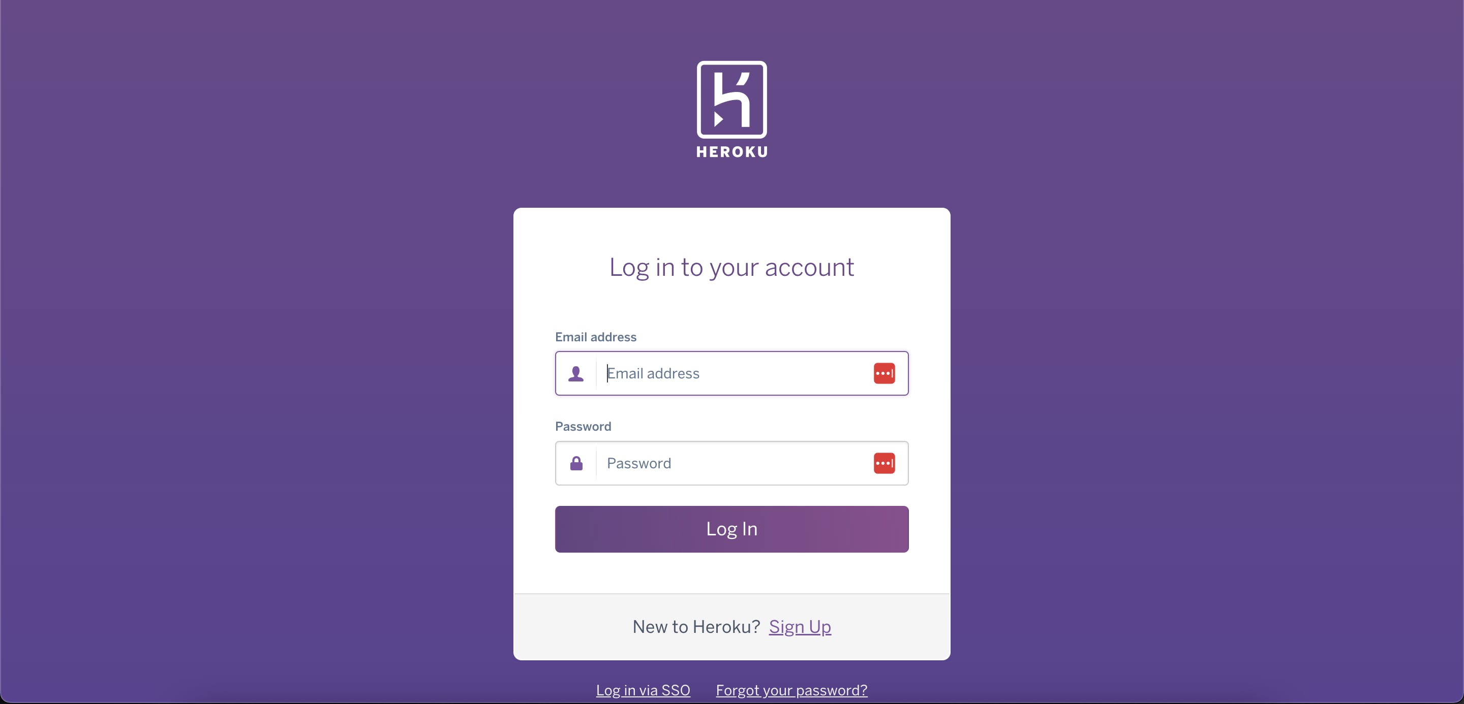
Task: Follow the Log in via SSO link
Action: point(643,690)
